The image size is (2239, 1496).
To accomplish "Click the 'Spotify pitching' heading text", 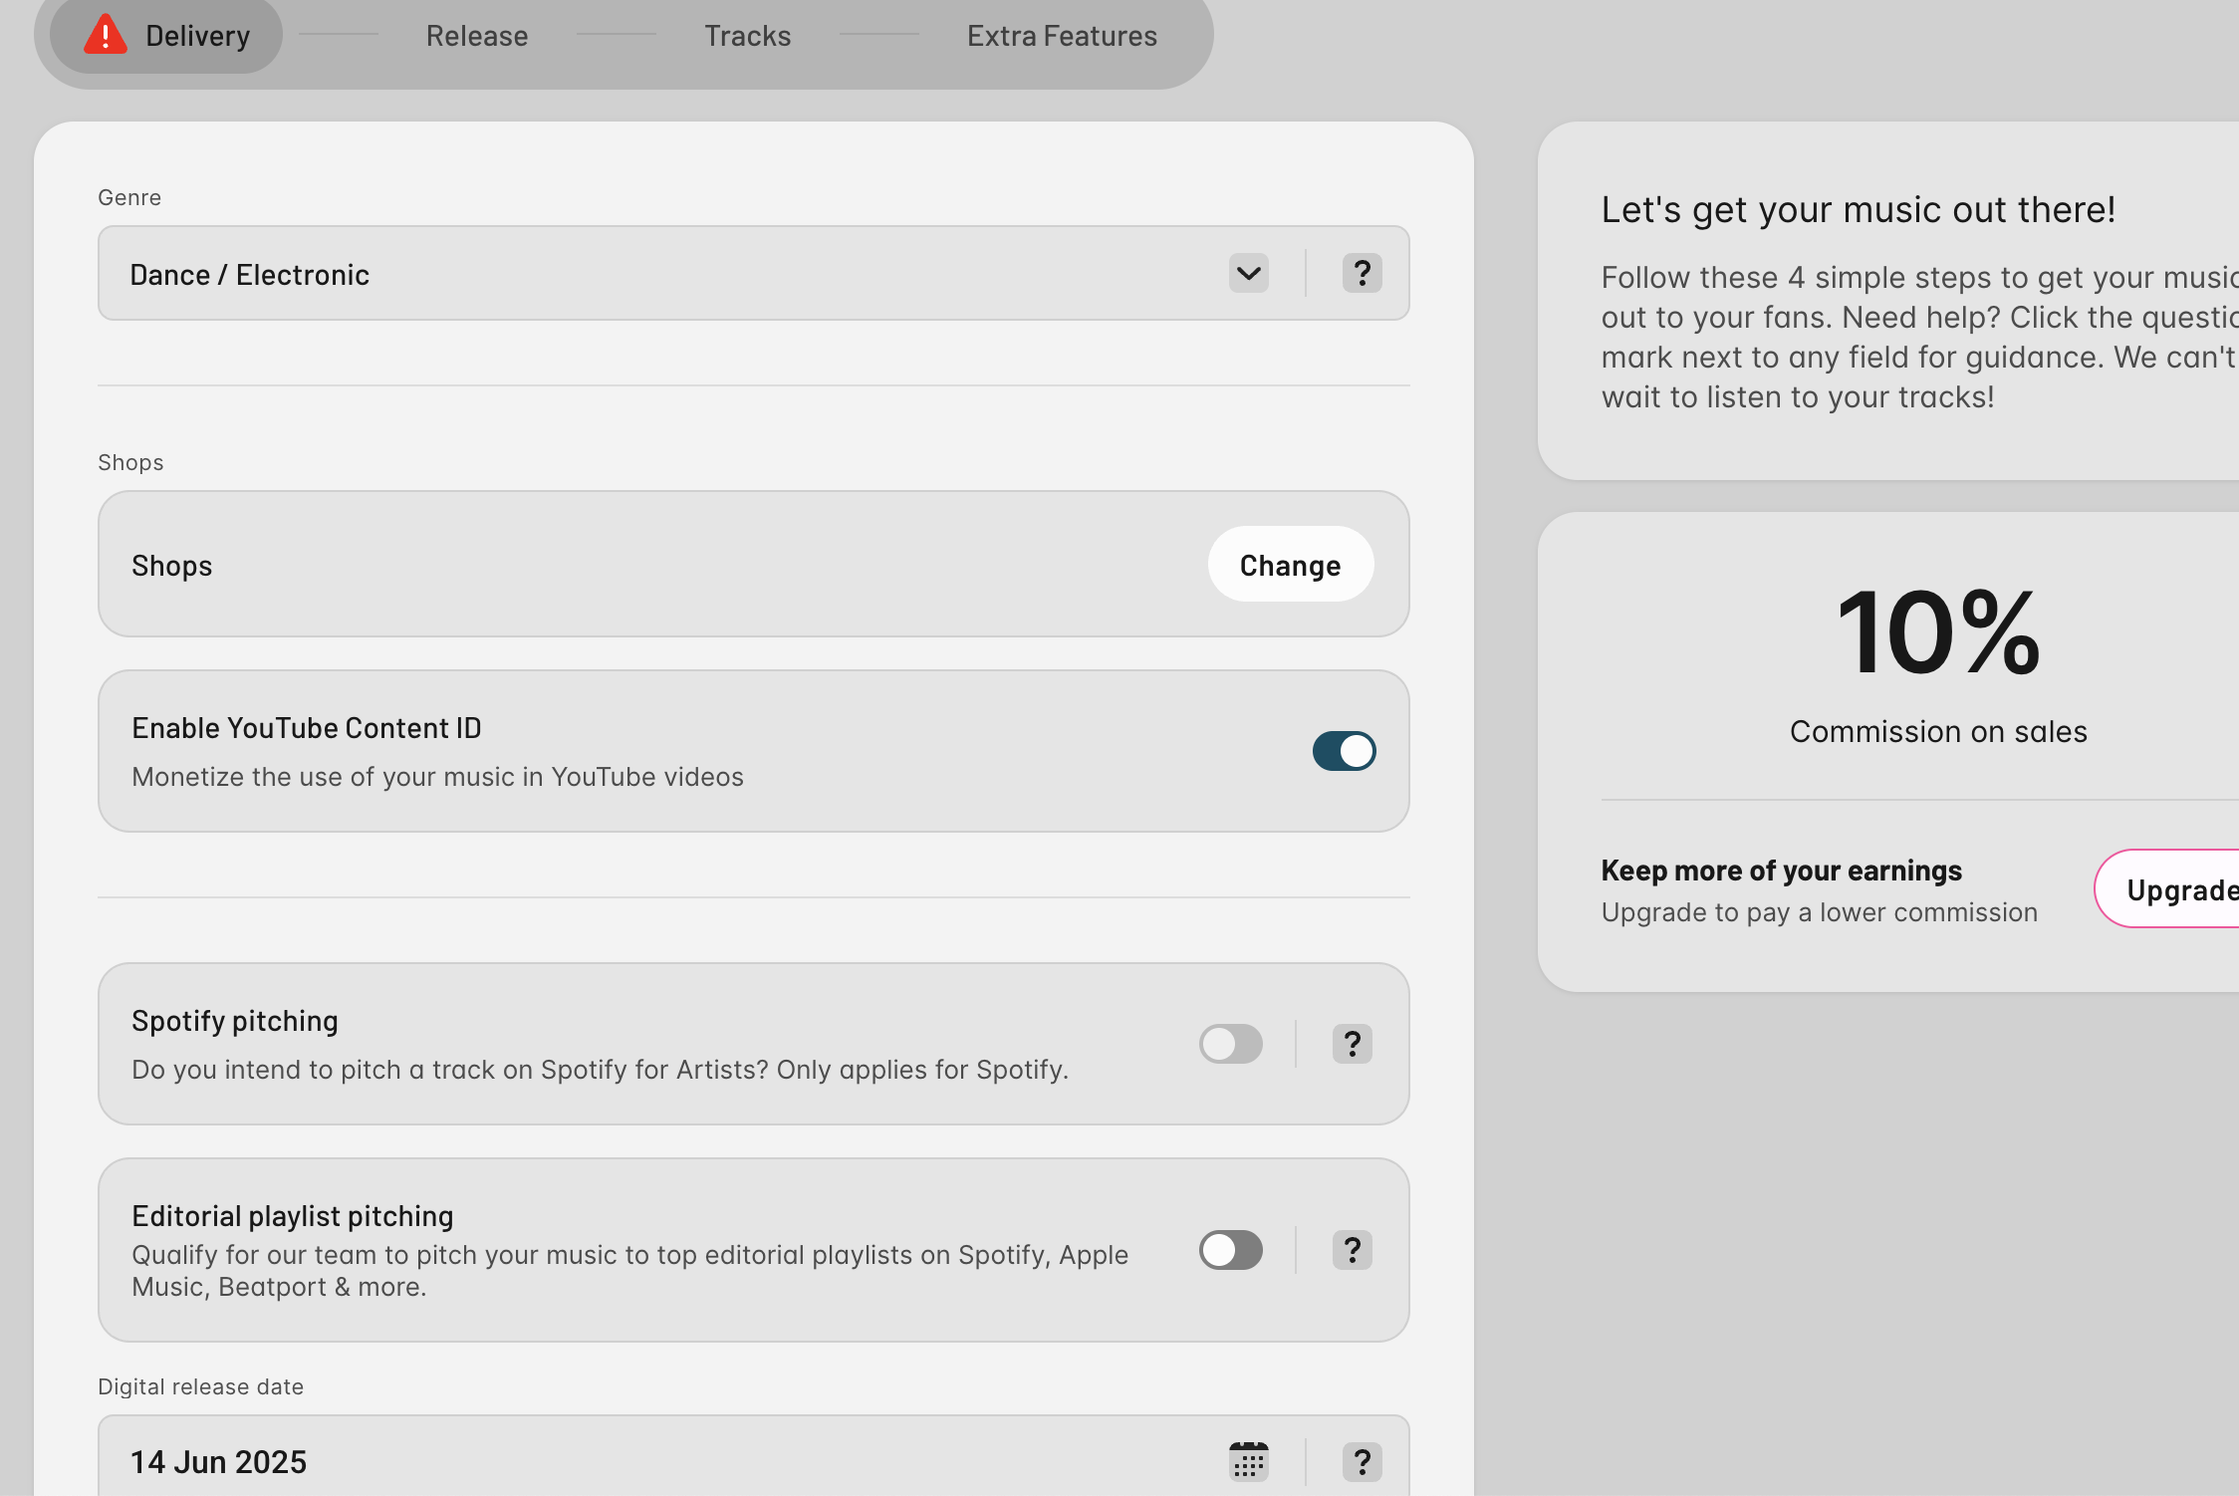I will point(235,1021).
